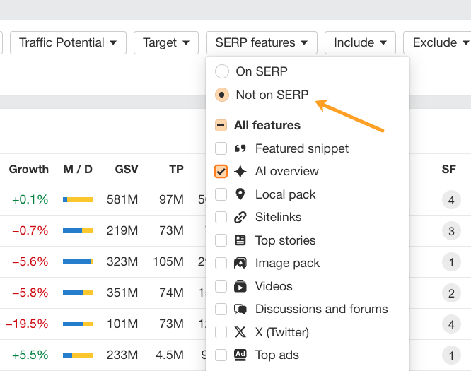This screenshot has height=371, width=471.
Task: Click the AI overview sparkle icon
Action: pyautogui.click(x=240, y=172)
